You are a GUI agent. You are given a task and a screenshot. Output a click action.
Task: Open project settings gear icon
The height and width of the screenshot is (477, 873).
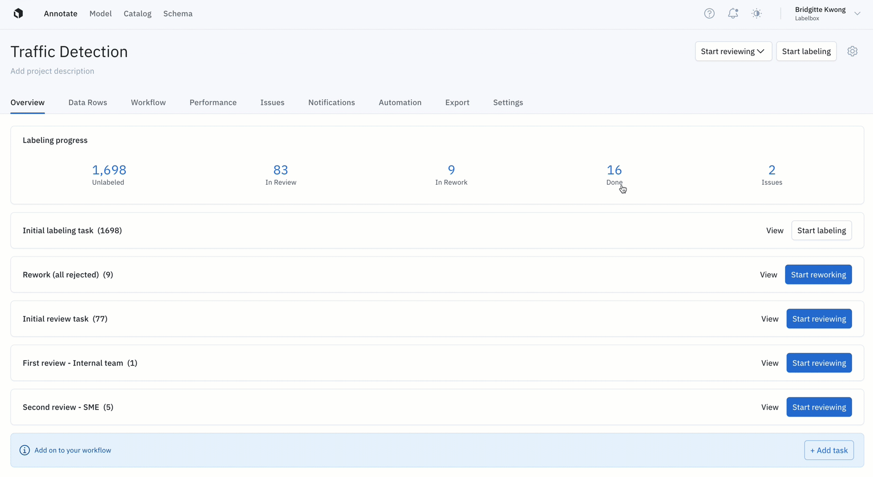[x=852, y=51]
